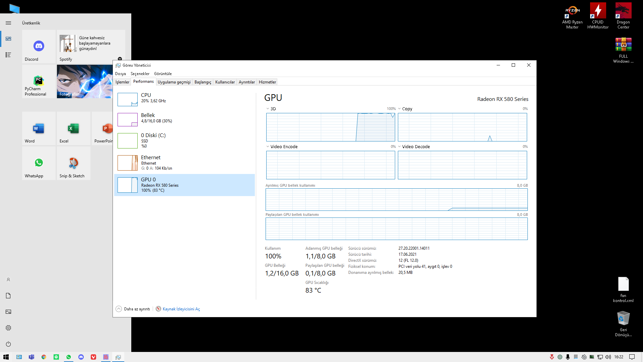Open the Excel tile
Image resolution: width=643 pixels, height=362 pixels.
pos(73,128)
